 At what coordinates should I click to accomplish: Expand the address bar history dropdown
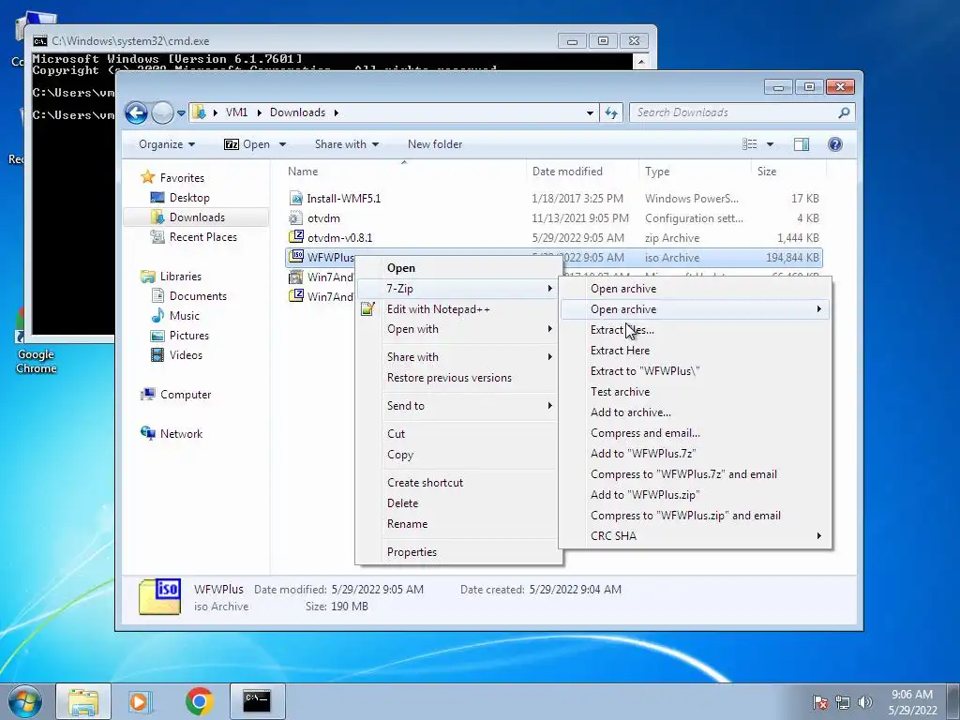590,112
